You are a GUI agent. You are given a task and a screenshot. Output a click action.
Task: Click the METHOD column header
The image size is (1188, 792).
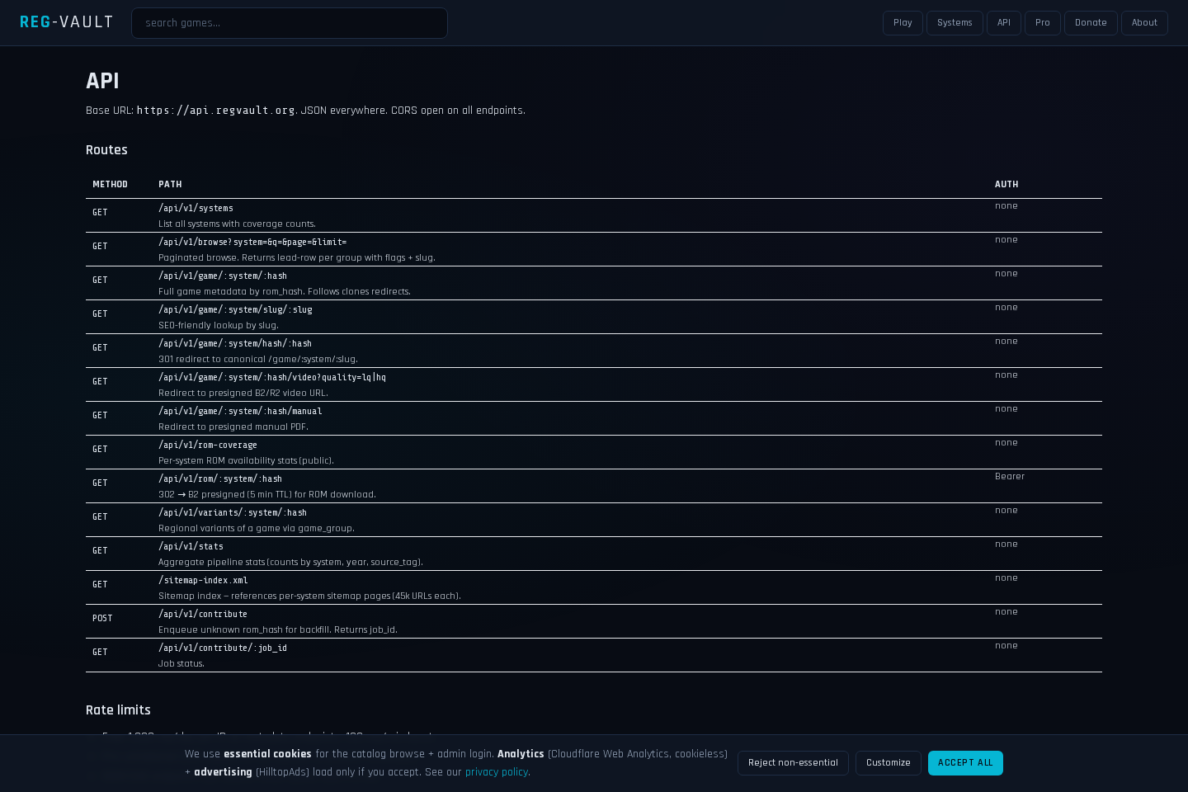click(x=110, y=185)
